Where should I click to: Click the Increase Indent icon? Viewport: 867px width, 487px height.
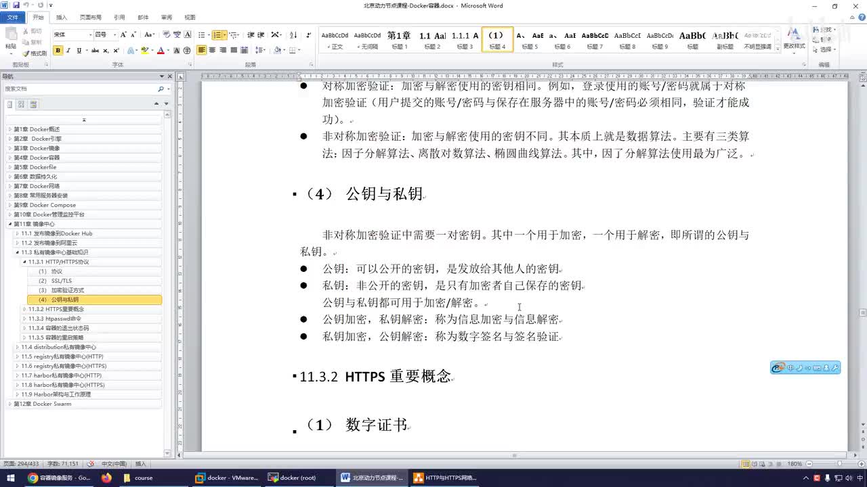tap(261, 34)
